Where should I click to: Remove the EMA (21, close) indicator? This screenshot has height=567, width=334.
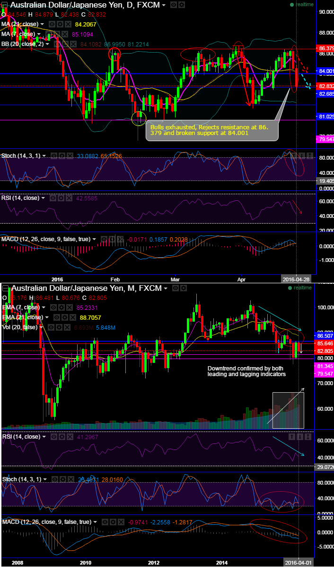[x=72, y=317]
